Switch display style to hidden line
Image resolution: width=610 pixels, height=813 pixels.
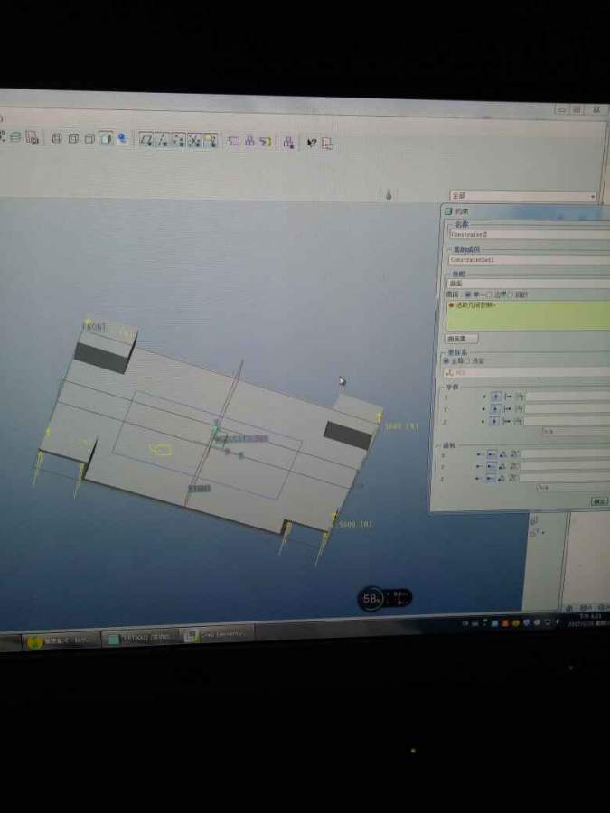pyautogui.click(x=73, y=138)
